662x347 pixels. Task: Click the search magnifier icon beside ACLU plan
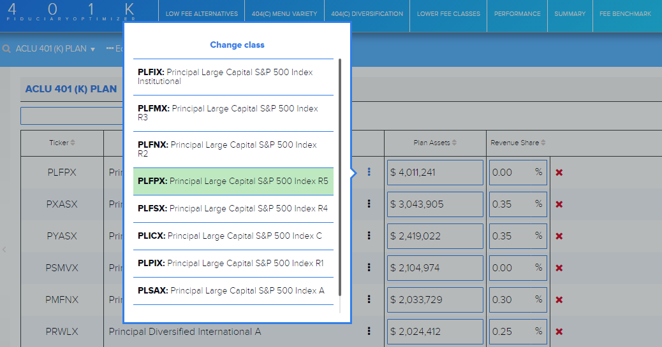point(7,49)
